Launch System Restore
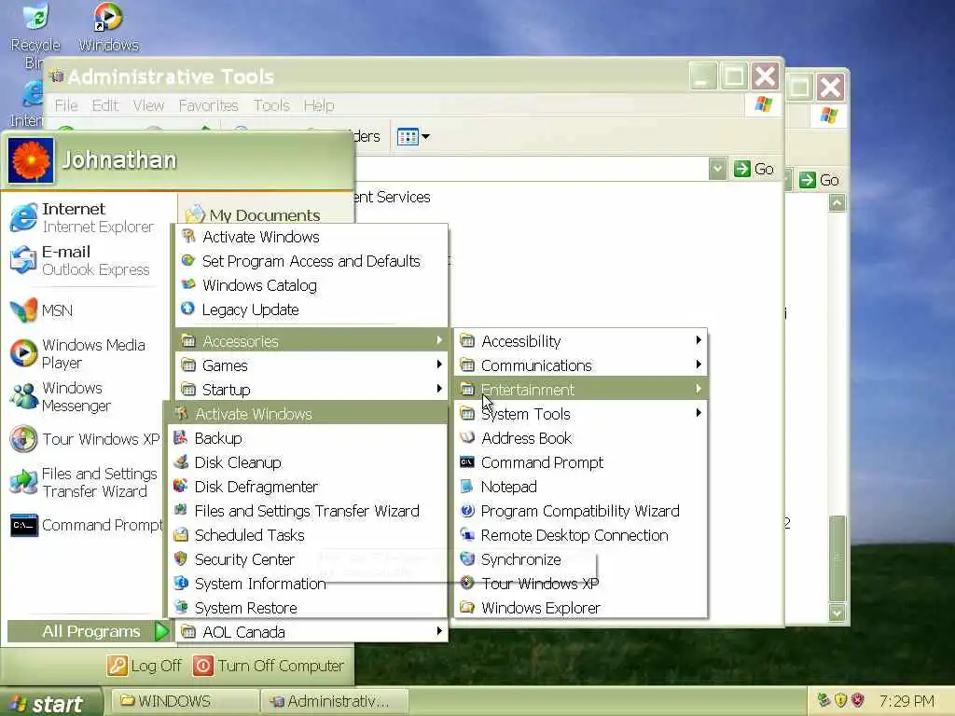The height and width of the screenshot is (716, 955). 308,608
